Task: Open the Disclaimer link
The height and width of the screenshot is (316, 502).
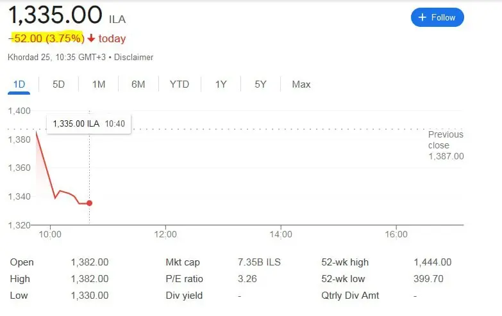Action: pos(135,58)
